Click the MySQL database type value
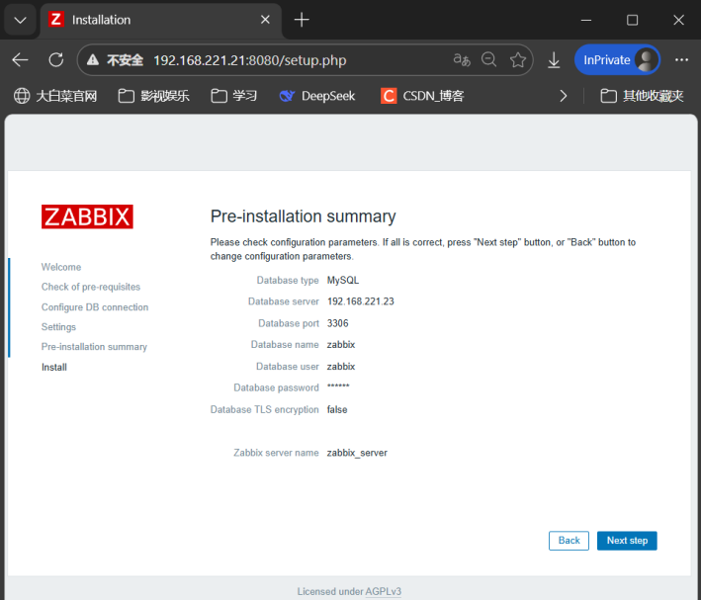This screenshot has width=701, height=600. pos(343,281)
